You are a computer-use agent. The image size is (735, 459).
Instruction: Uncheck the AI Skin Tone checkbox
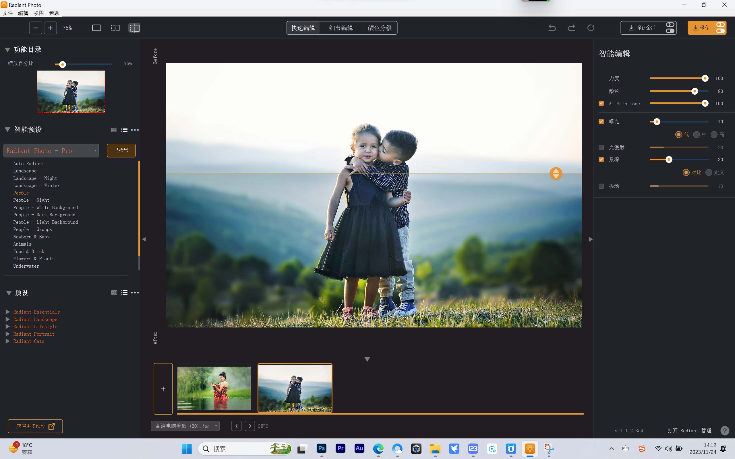click(x=601, y=104)
